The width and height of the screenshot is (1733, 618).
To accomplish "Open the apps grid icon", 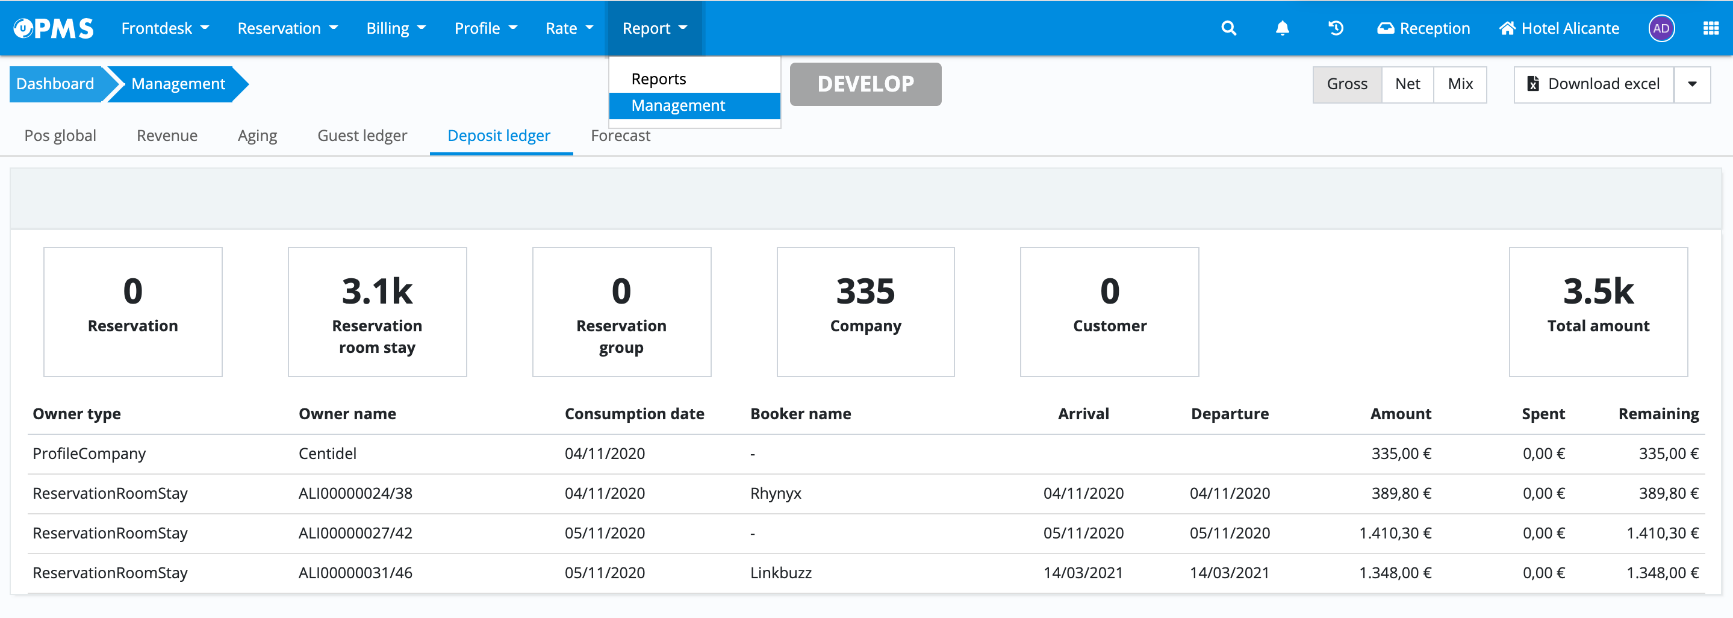I will (1710, 28).
